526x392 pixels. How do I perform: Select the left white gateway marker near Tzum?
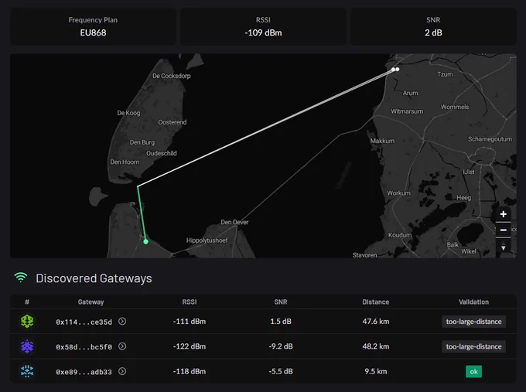393,70
